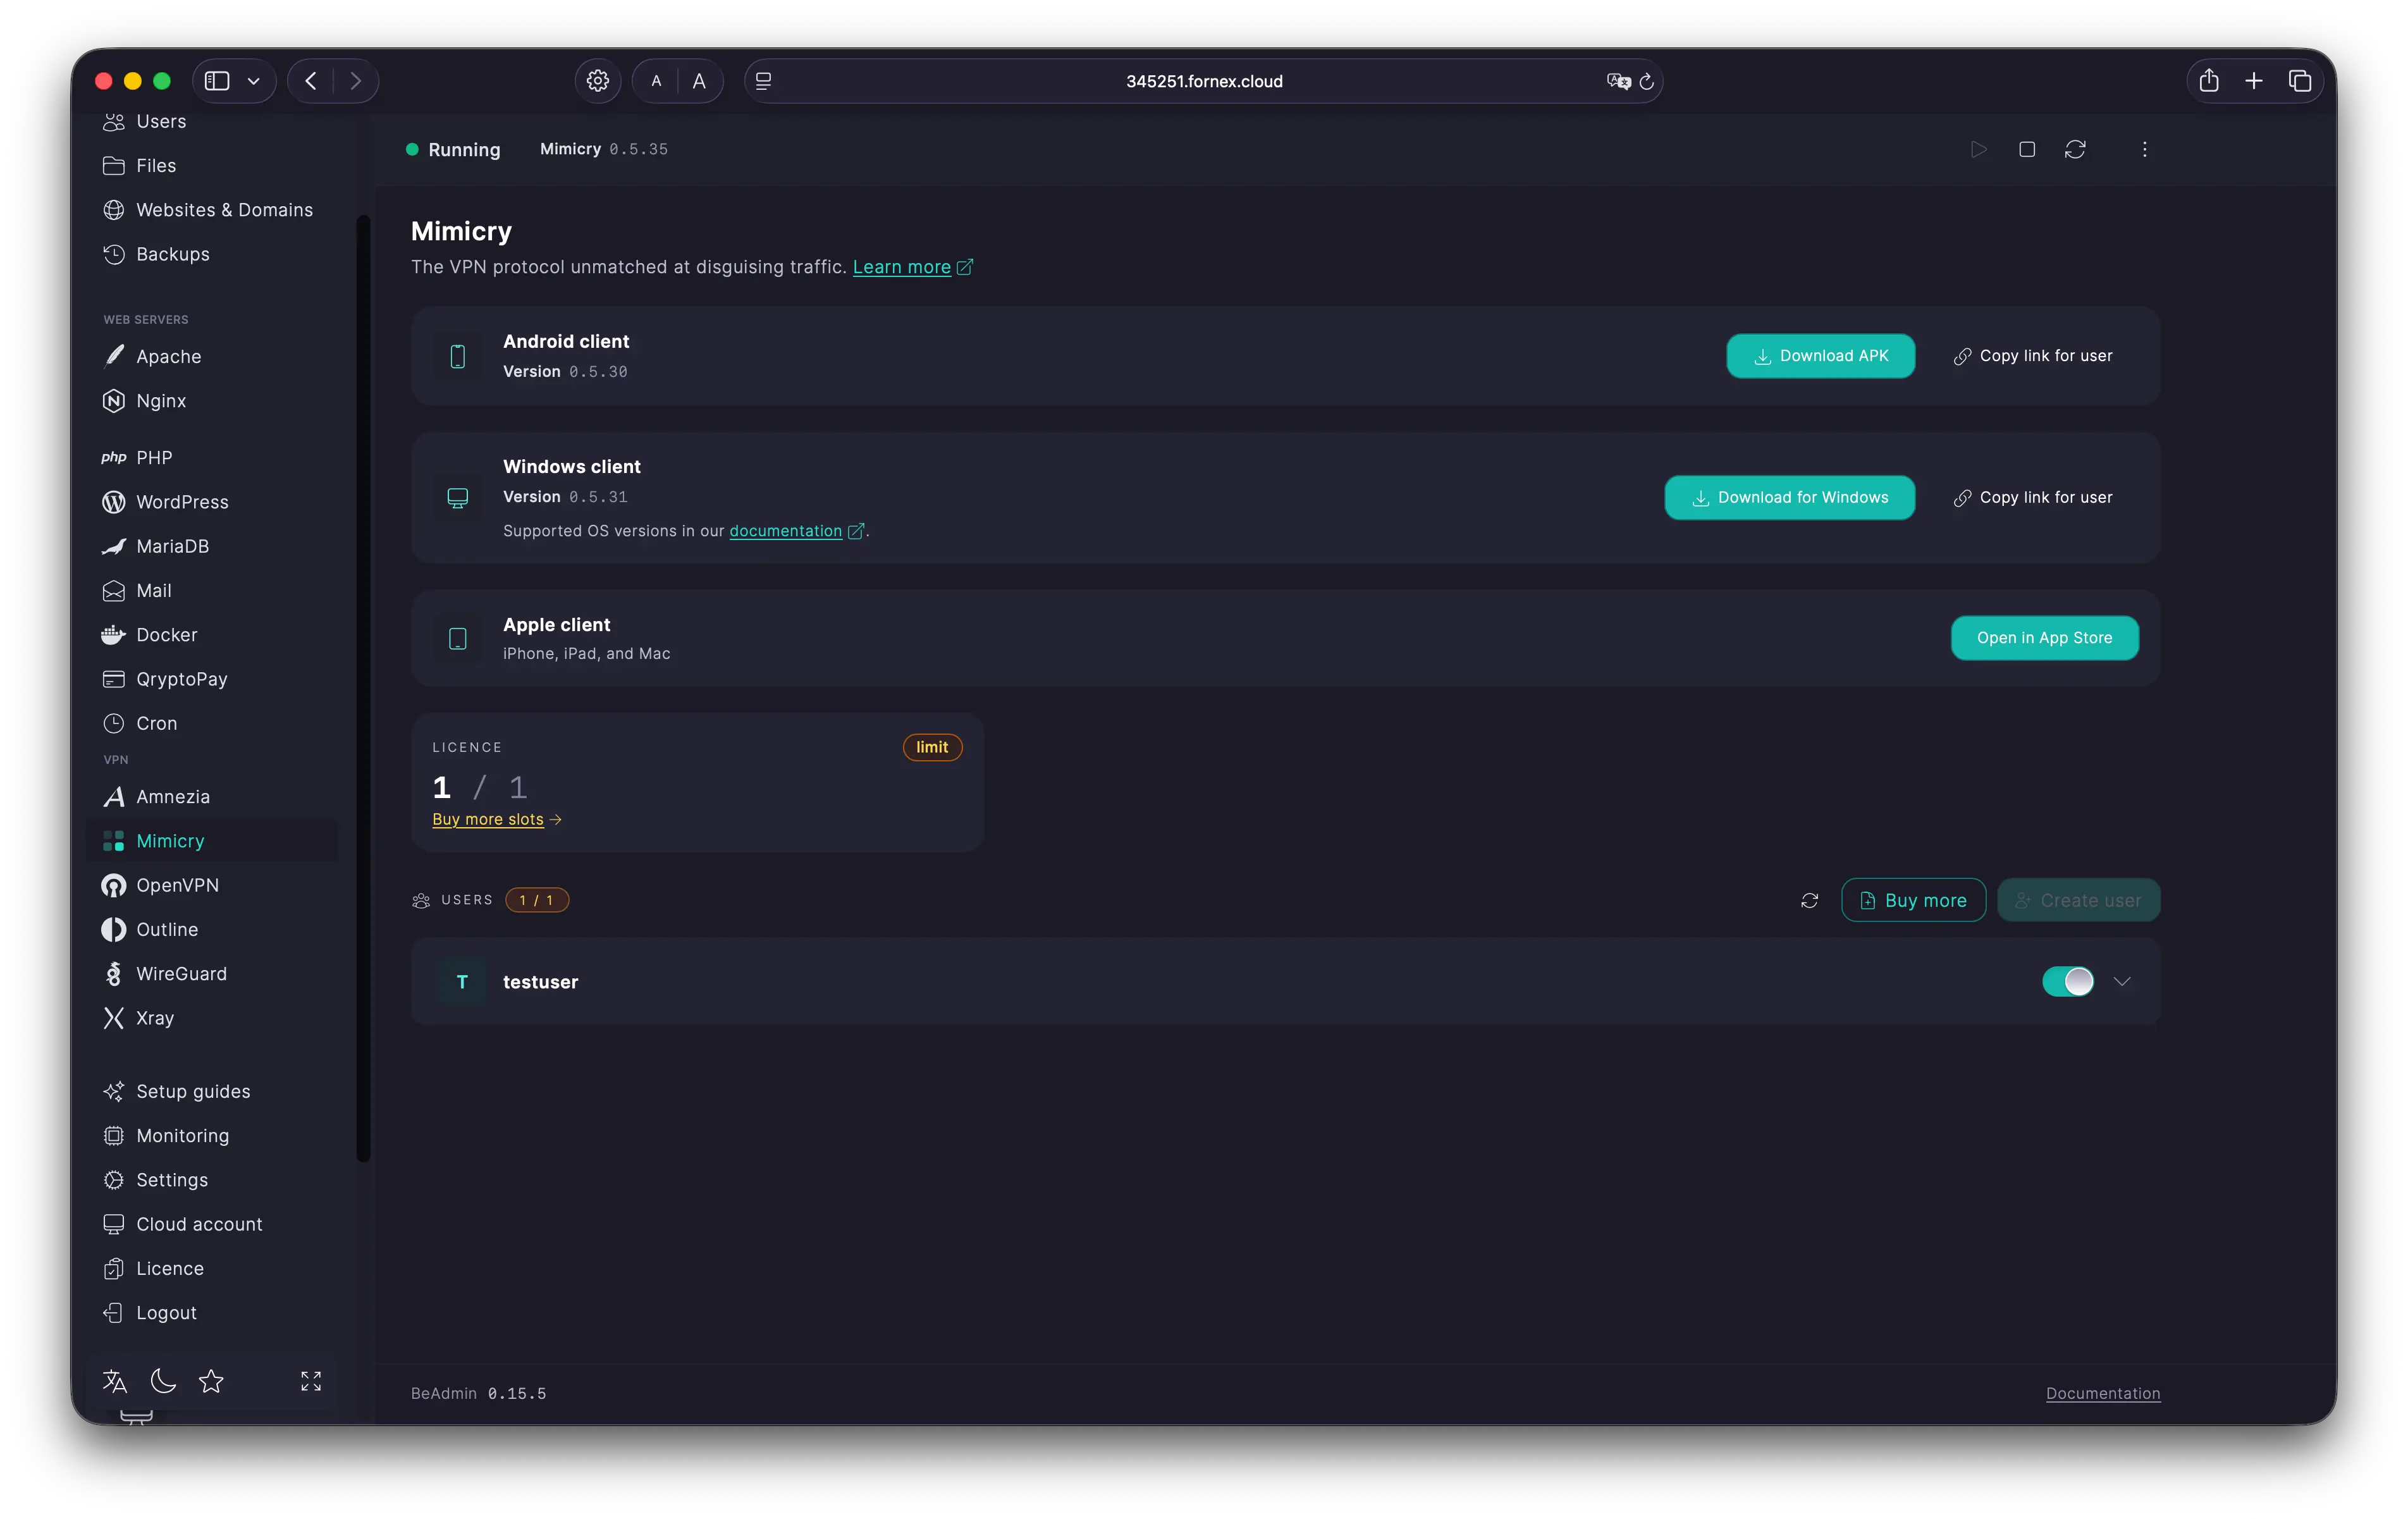Restart the Mimicry service using refresh icon
This screenshot has width=2408, height=1519.
[2075, 149]
